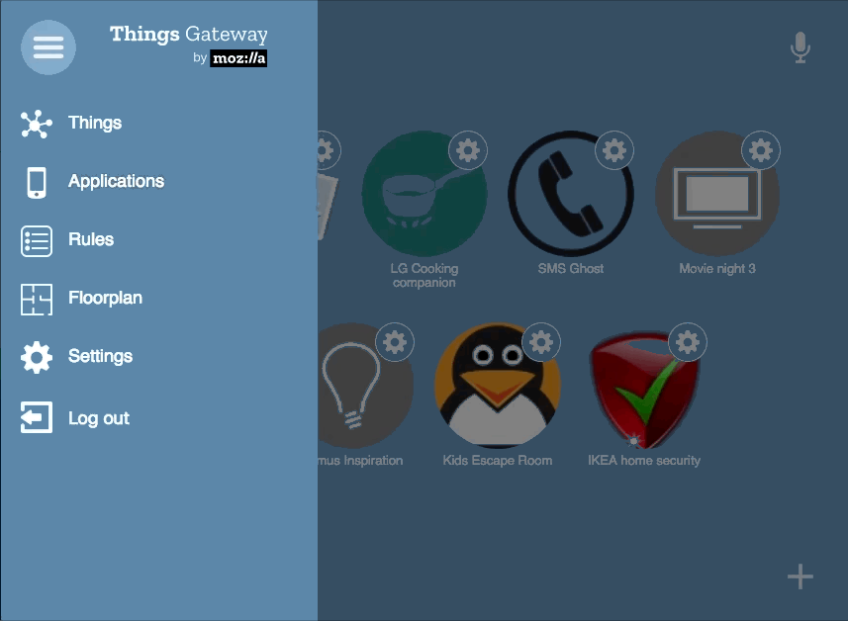Open the TV icon for Movie night 3
Screen dimensions: 848x621
[x=716, y=194]
